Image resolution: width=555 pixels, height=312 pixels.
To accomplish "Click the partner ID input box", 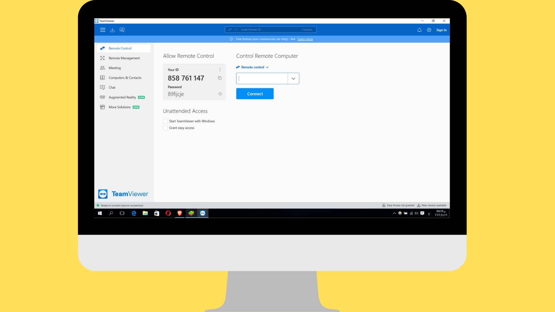I will [x=262, y=79].
